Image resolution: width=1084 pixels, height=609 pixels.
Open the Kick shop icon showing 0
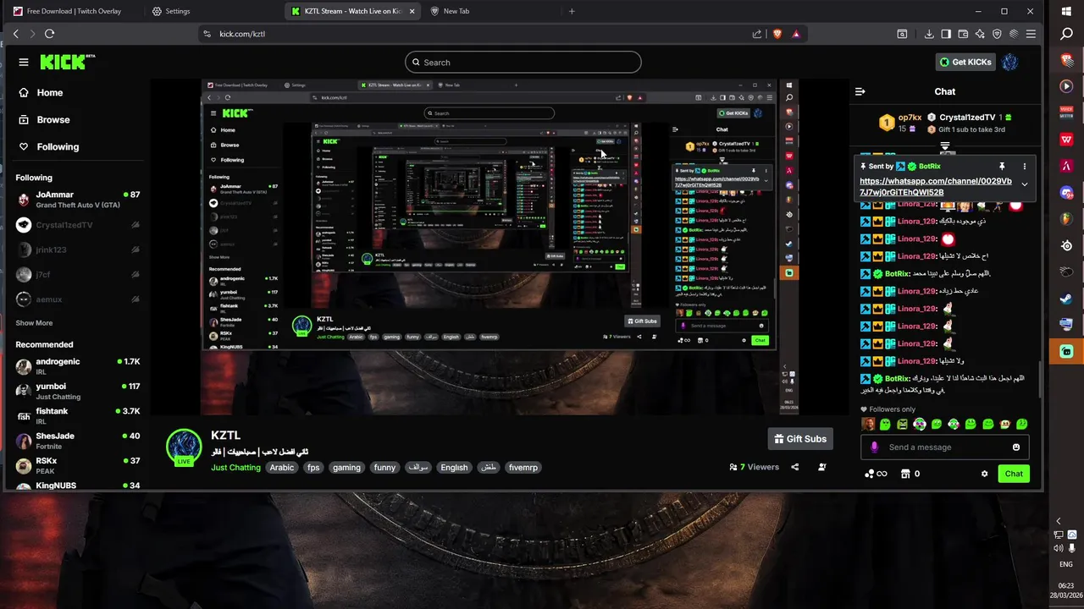910,474
